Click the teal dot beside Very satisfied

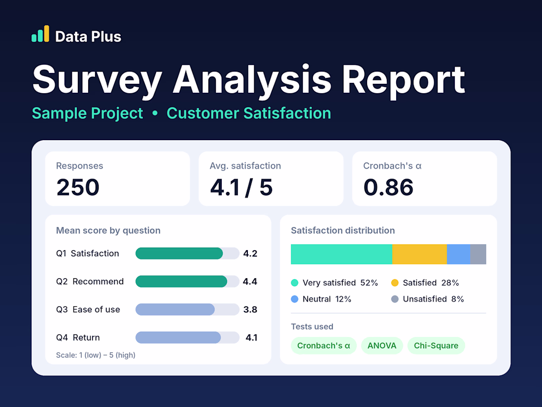click(x=295, y=283)
